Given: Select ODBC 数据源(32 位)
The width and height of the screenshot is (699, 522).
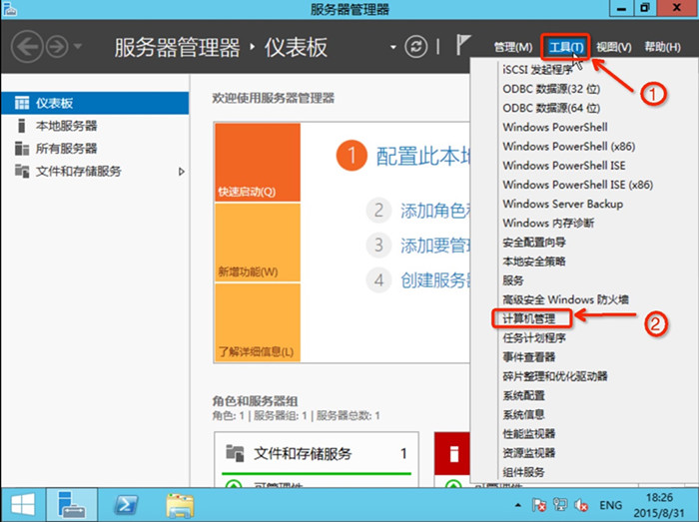Looking at the screenshot, I should click(x=551, y=89).
